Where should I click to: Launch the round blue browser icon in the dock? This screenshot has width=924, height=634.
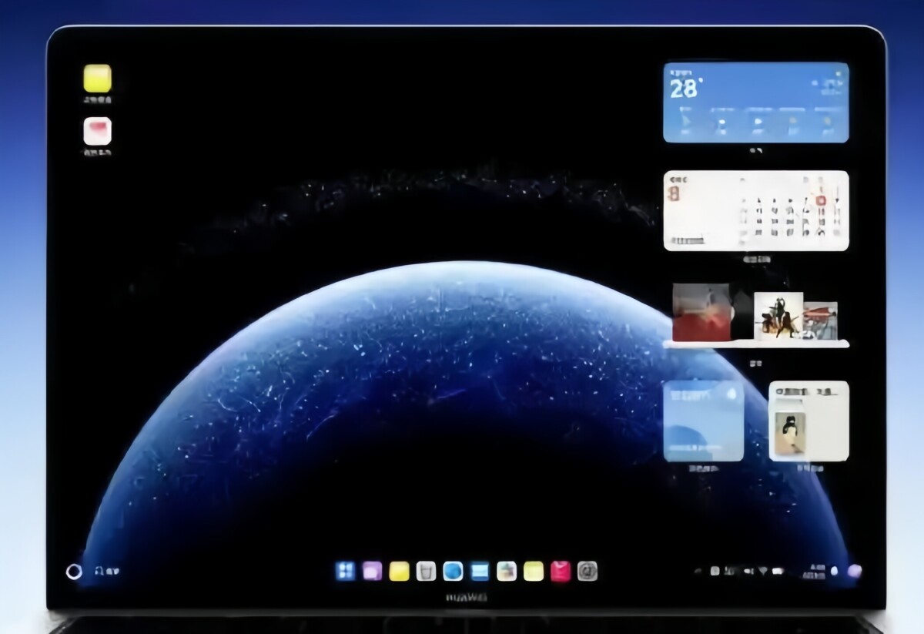tap(453, 571)
